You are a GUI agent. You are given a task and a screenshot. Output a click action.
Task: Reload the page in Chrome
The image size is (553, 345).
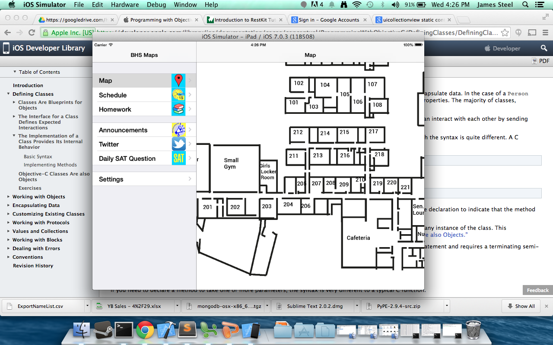[x=32, y=33]
